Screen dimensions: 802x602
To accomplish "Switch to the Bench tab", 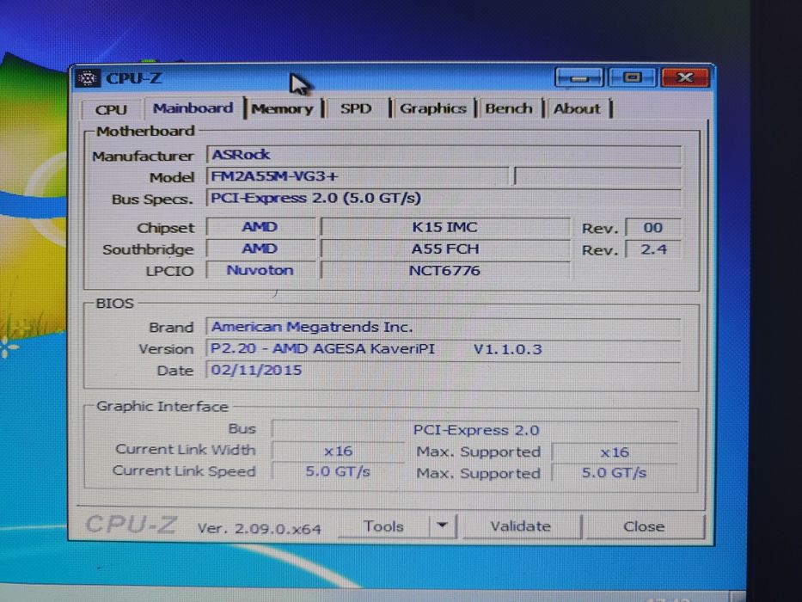I will (508, 108).
